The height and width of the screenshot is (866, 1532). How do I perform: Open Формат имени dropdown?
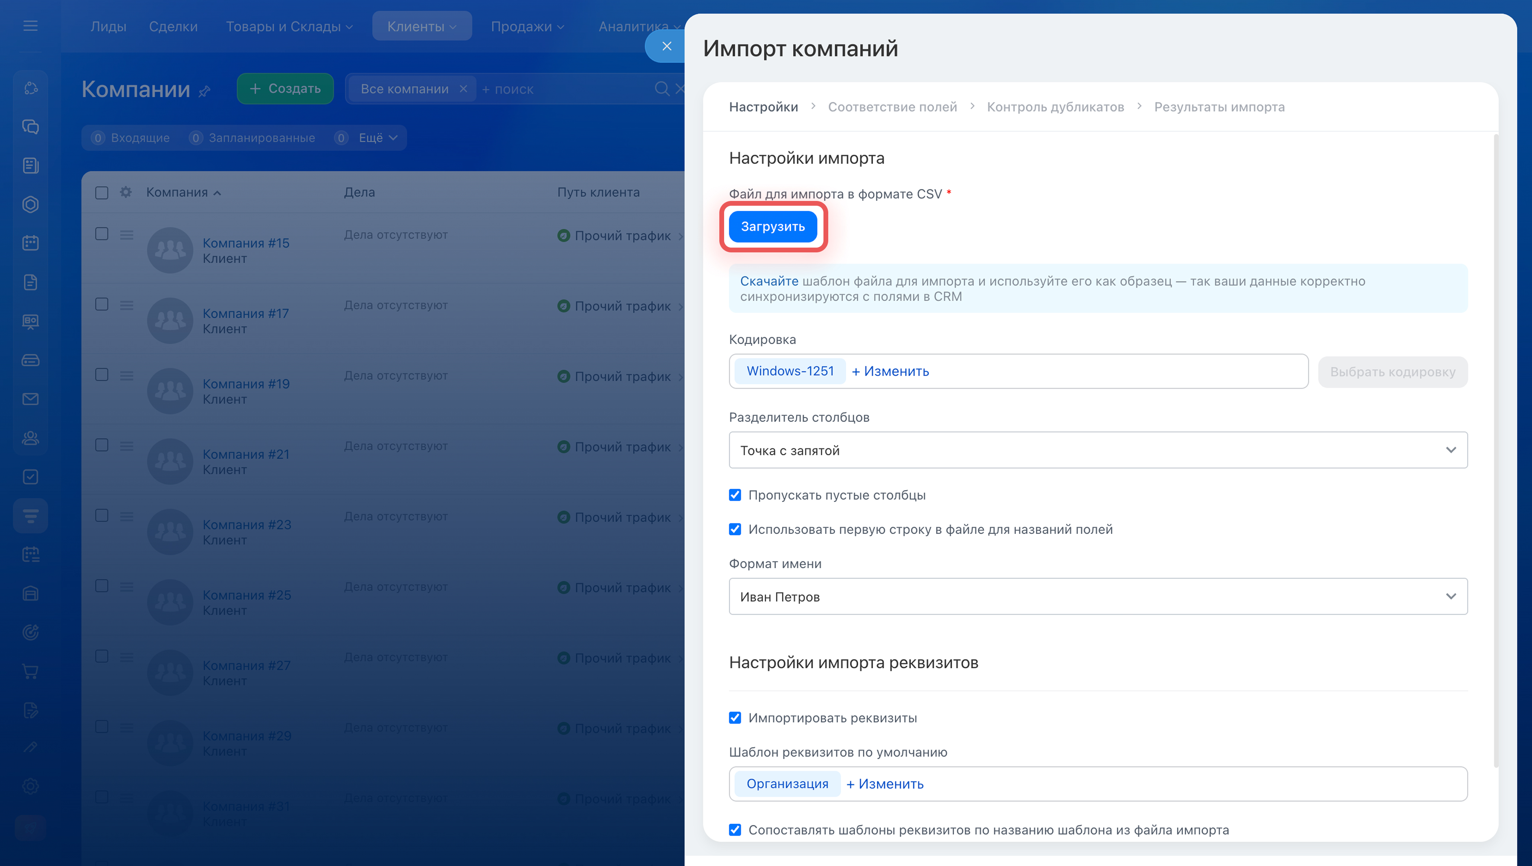click(x=1098, y=596)
